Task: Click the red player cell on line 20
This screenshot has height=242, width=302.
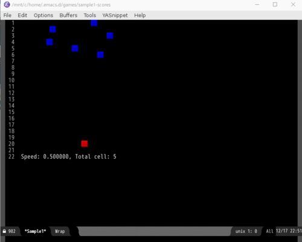Action: (85, 144)
